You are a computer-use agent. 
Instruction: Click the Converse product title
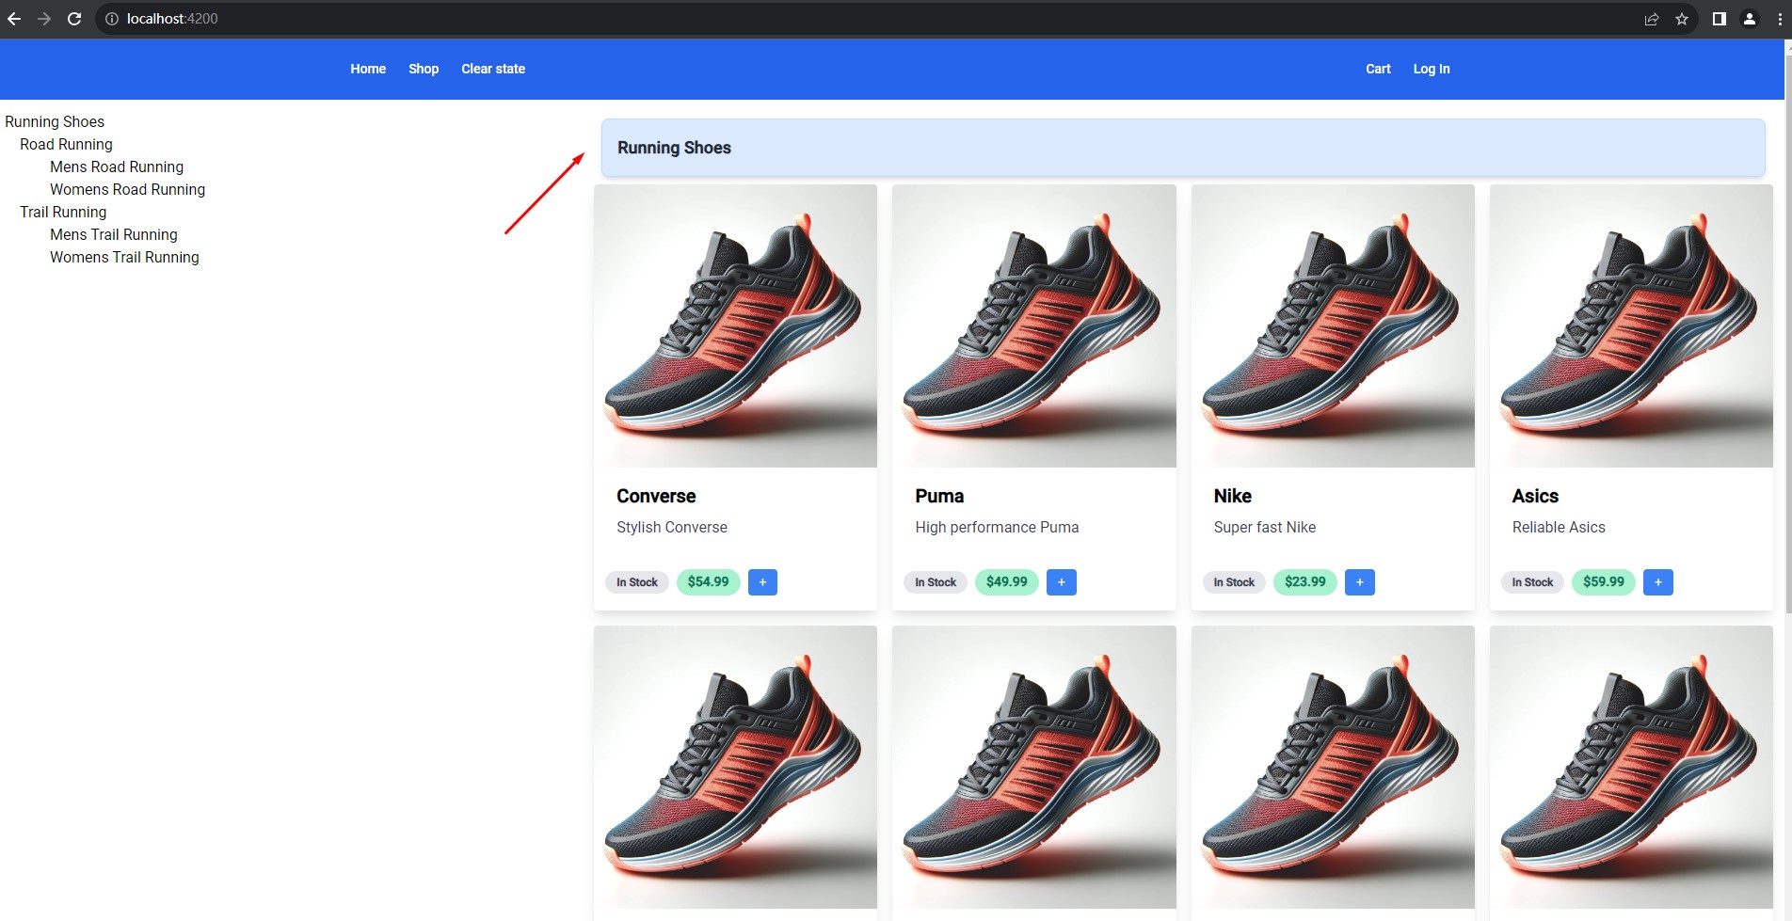coord(656,496)
